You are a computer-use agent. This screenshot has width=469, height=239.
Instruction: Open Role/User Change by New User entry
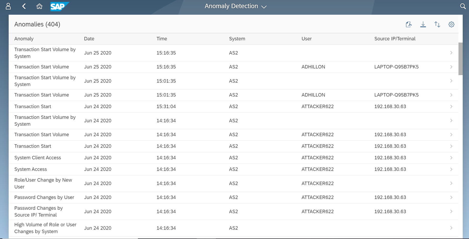click(43, 183)
